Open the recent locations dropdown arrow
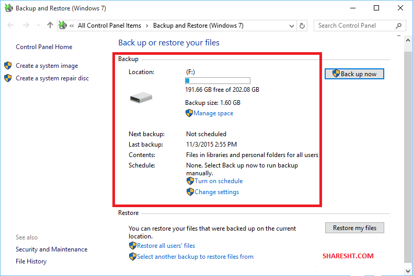The width and height of the screenshot is (413, 276). (39, 26)
